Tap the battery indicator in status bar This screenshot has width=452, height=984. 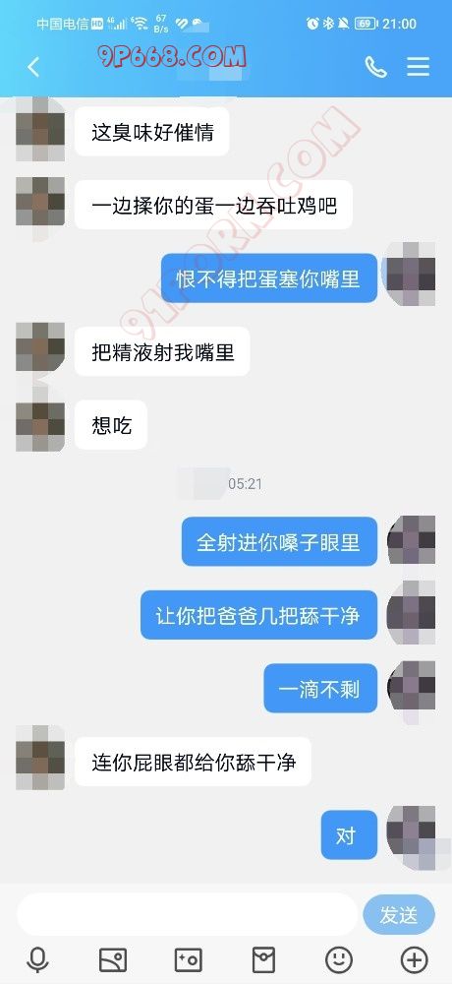(x=366, y=24)
